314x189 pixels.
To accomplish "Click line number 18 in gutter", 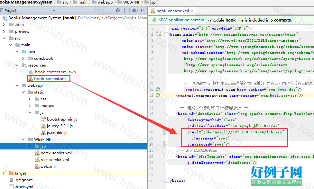I will point(151,132).
